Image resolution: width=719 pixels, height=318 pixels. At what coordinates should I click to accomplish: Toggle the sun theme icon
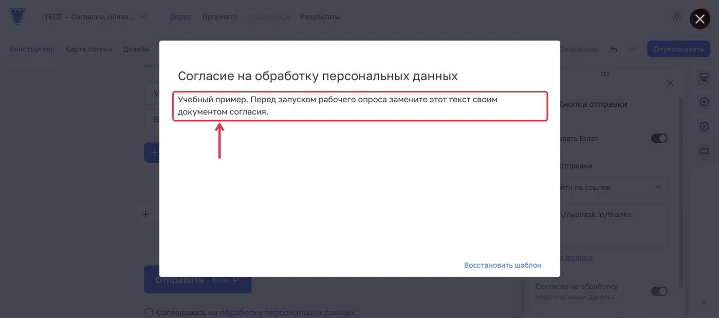677,16
